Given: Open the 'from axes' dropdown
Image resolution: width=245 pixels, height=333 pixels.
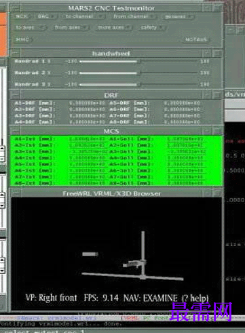Looking at the screenshot, I should [71, 28].
